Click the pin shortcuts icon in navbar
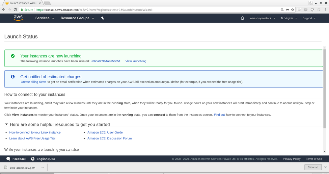The height and width of the screenshot is (174, 329). [102, 18]
